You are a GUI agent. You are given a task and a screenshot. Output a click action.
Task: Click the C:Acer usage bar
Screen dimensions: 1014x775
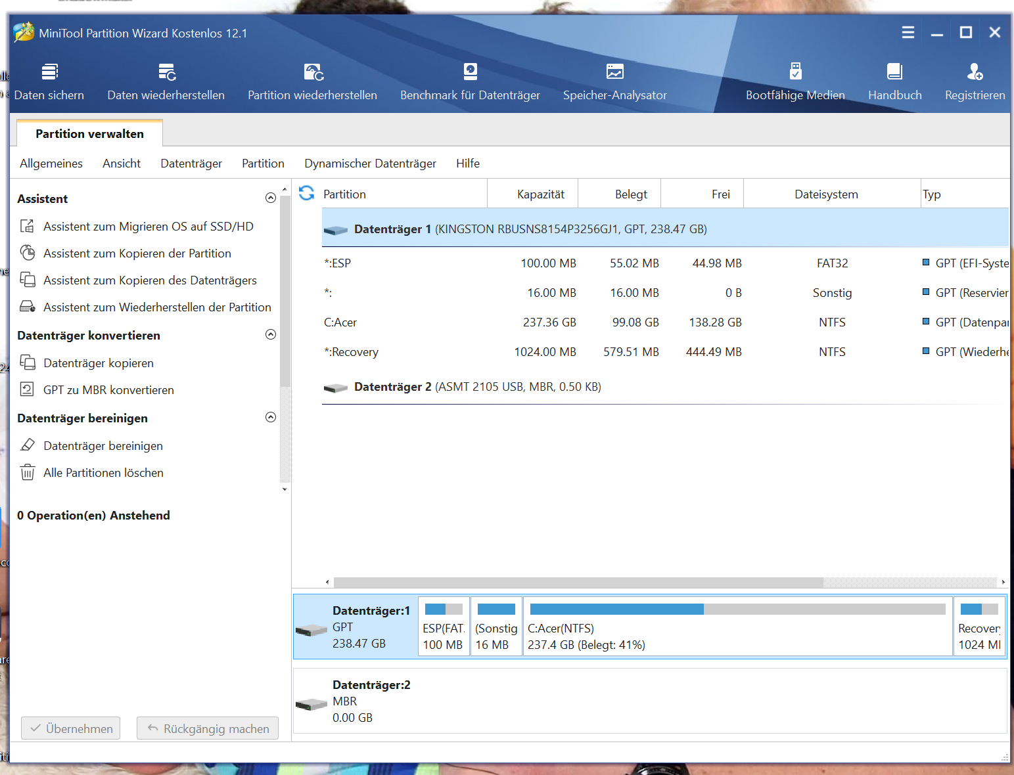point(737,609)
